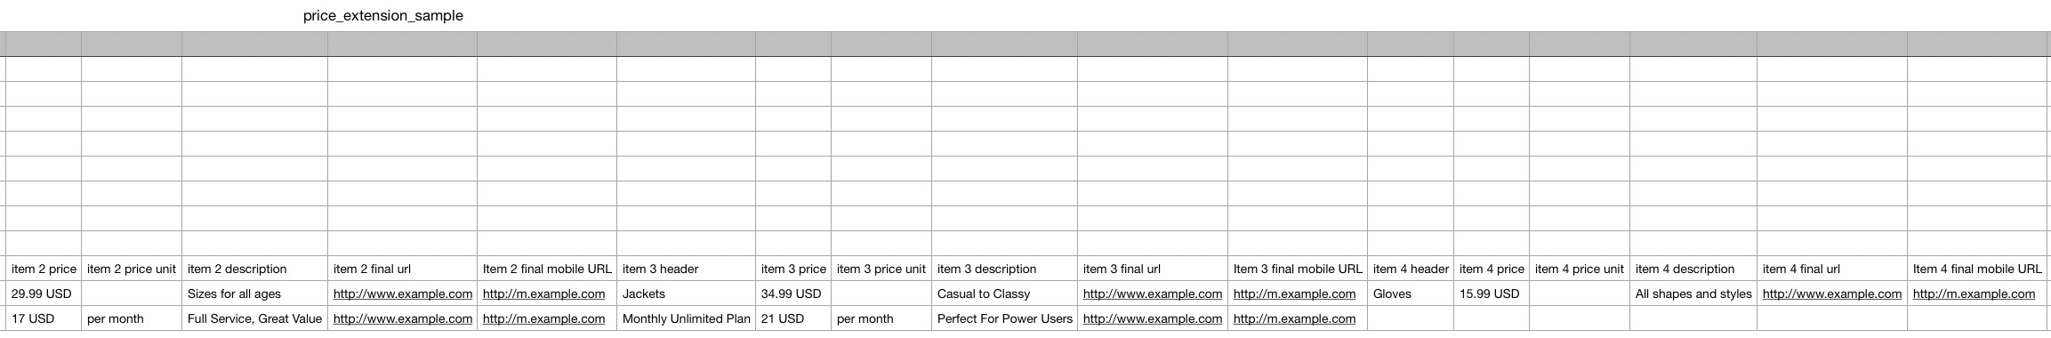This screenshot has width=2051, height=338.
Task: Select the "Jackets" header cell
Action: pyautogui.click(x=686, y=294)
